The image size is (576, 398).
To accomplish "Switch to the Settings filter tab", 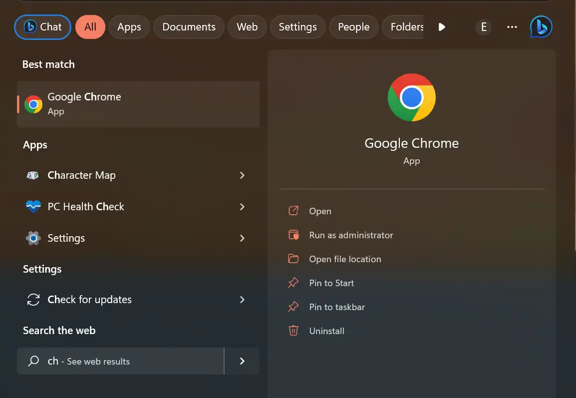I will pos(297,27).
